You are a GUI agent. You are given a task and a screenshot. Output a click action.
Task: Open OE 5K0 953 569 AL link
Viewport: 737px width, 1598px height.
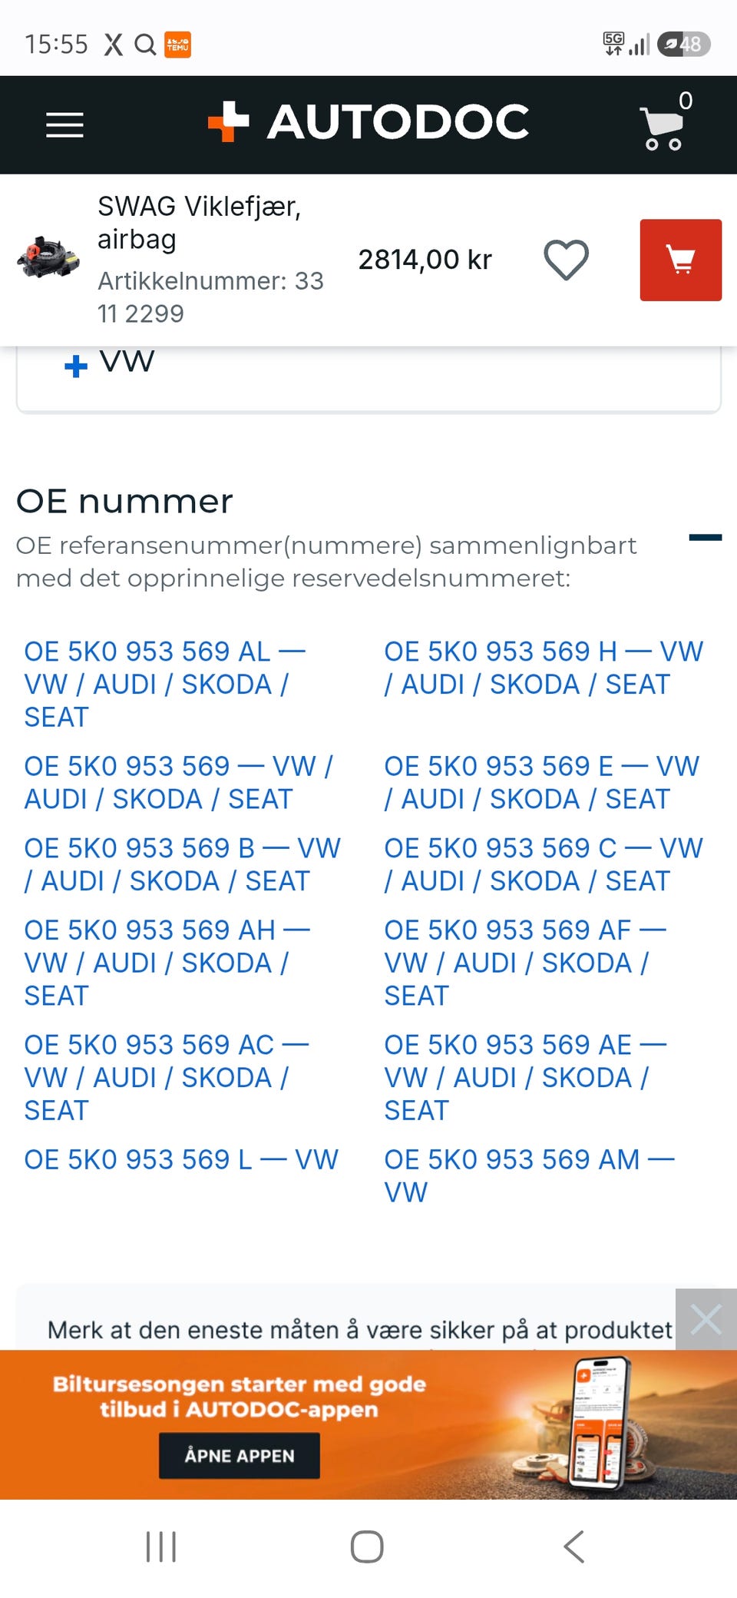click(165, 684)
